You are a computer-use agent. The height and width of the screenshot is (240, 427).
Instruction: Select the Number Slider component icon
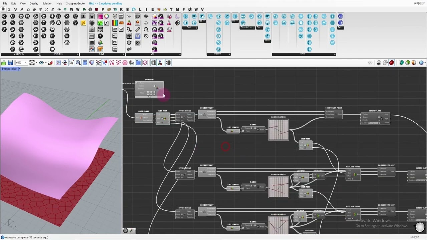[92, 16]
